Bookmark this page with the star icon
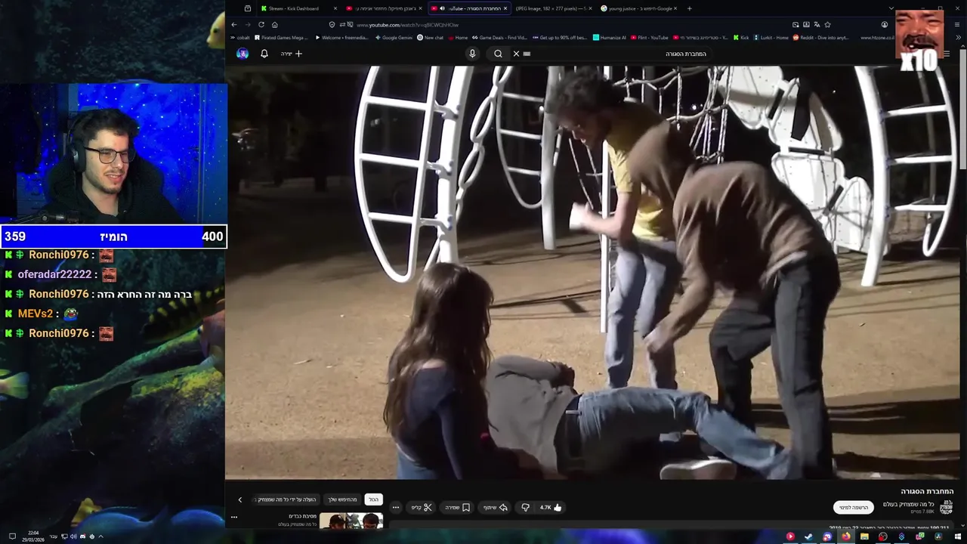This screenshot has height=544, width=967. point(828,24)
